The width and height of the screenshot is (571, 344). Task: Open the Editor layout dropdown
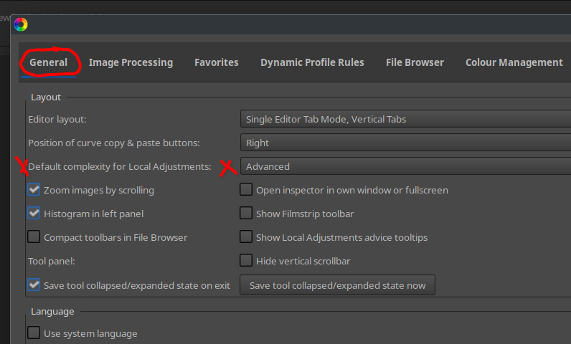point(405,119)
